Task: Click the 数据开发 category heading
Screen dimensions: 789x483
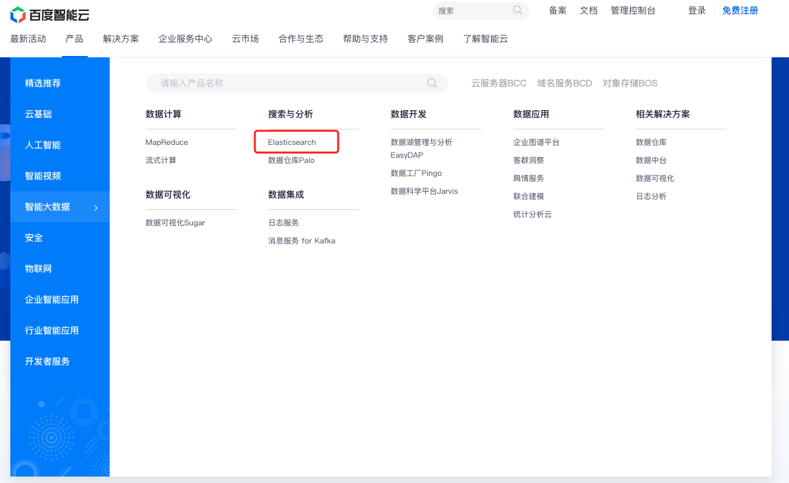Action: (408, 114)
